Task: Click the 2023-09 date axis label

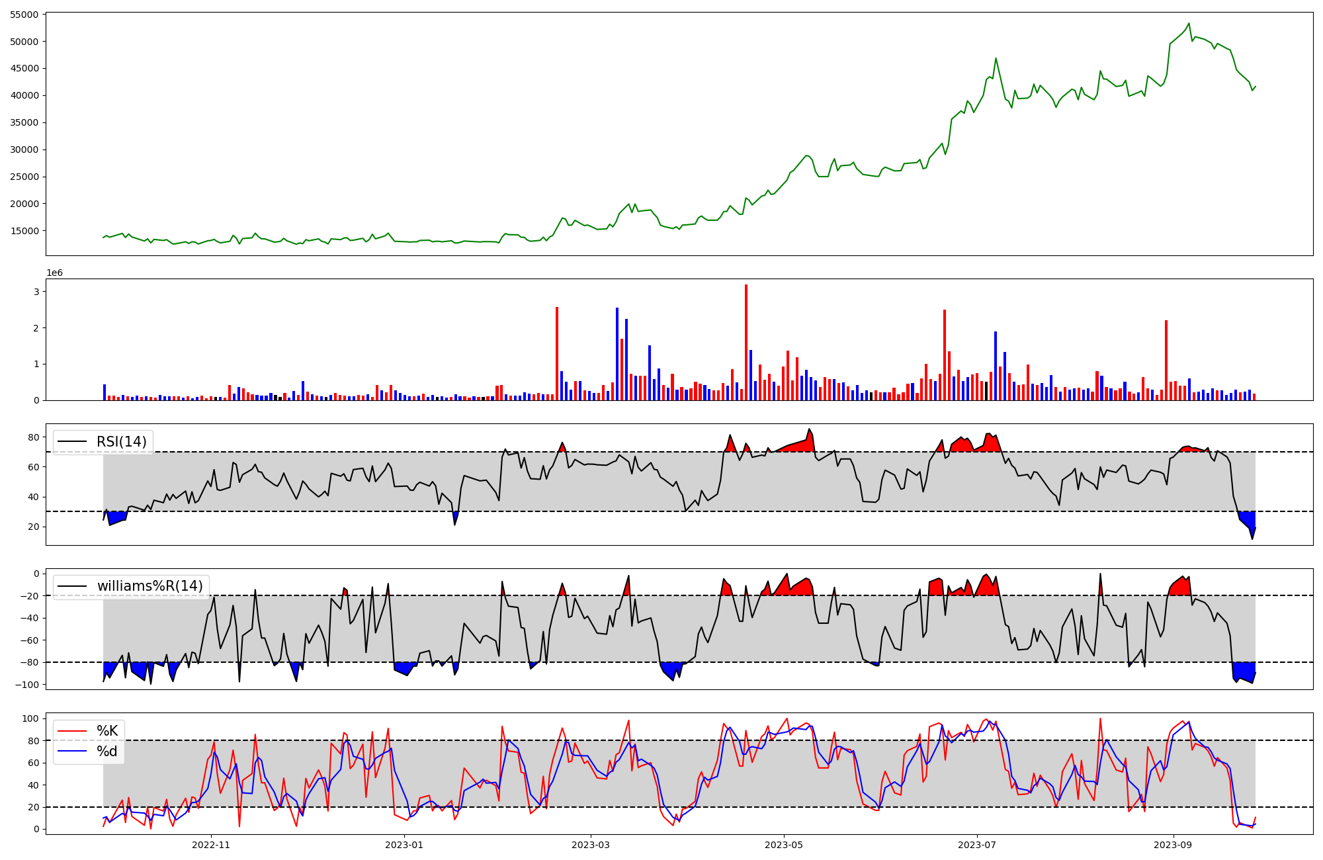Action: [1173, 845]
